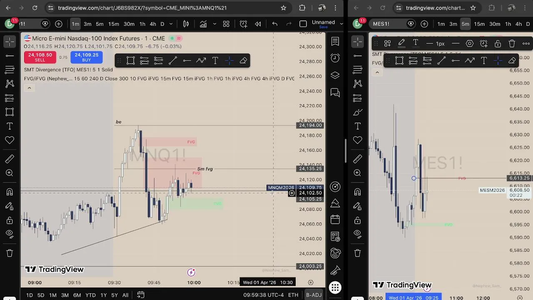Toggle magnet mode in left chart sidebar
Image resolution: width=533 pixels, height=300 pixels.
pyautogui.click(x=10, y=192)
